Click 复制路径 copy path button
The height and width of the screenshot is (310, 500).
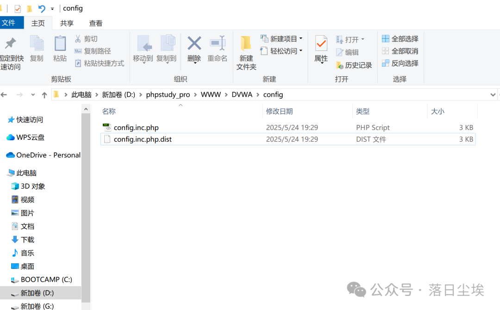(93, 51)
